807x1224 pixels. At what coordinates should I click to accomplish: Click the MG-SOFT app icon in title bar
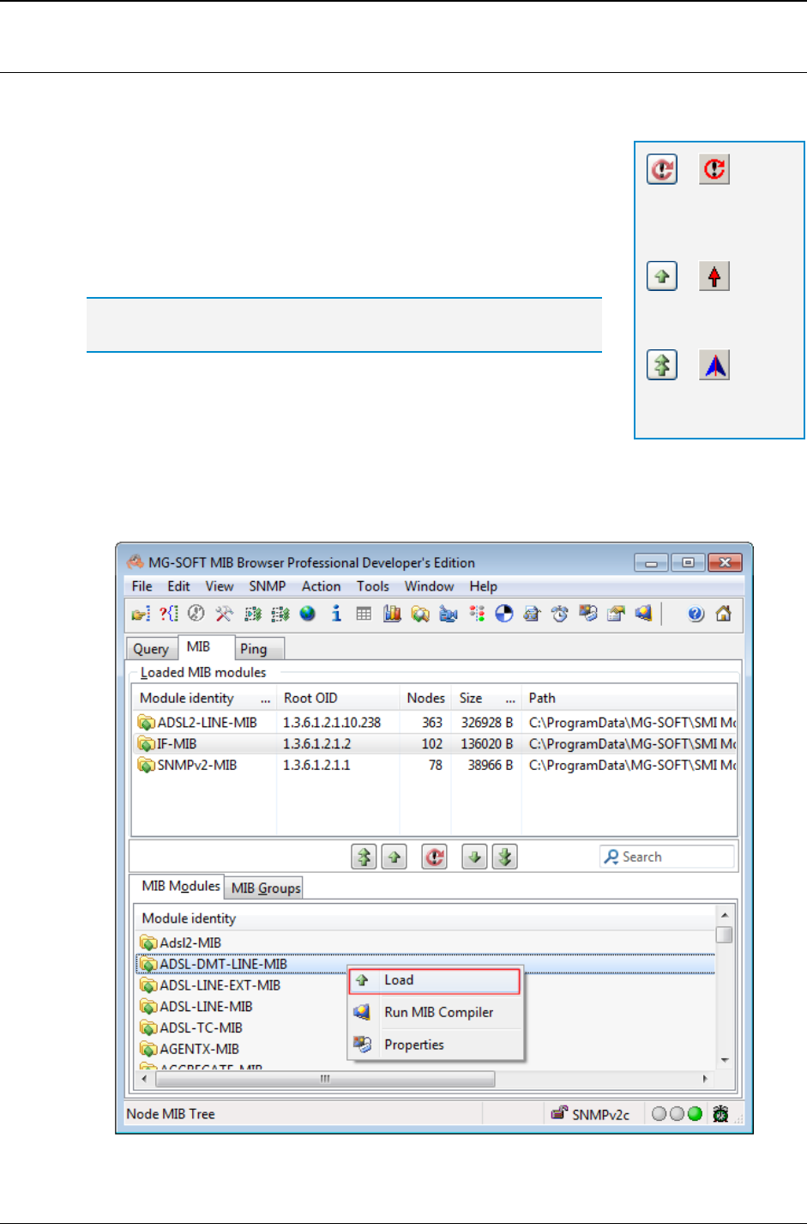tap(136, 562)
